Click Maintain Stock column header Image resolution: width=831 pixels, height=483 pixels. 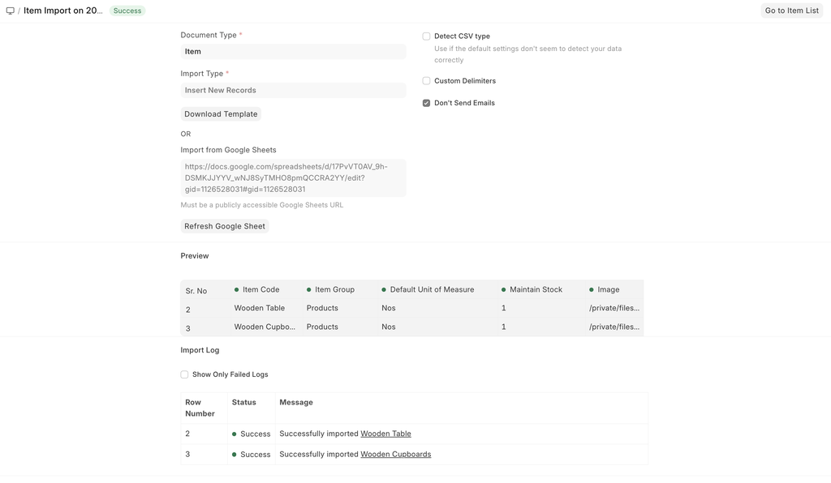(x=536, y=289)
